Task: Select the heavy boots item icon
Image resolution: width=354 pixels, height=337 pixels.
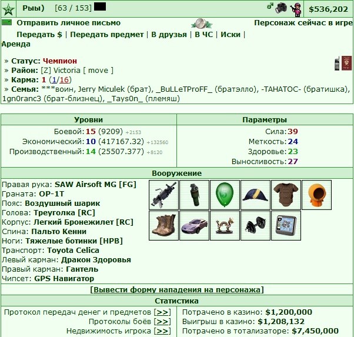Action: [164, 225]
